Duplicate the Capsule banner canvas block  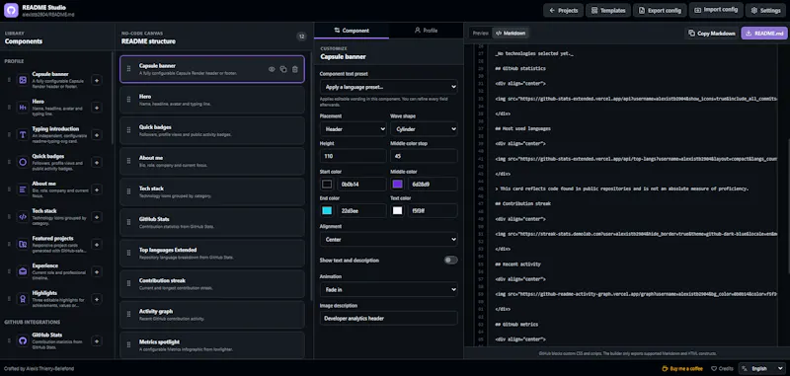coord(283,69)
